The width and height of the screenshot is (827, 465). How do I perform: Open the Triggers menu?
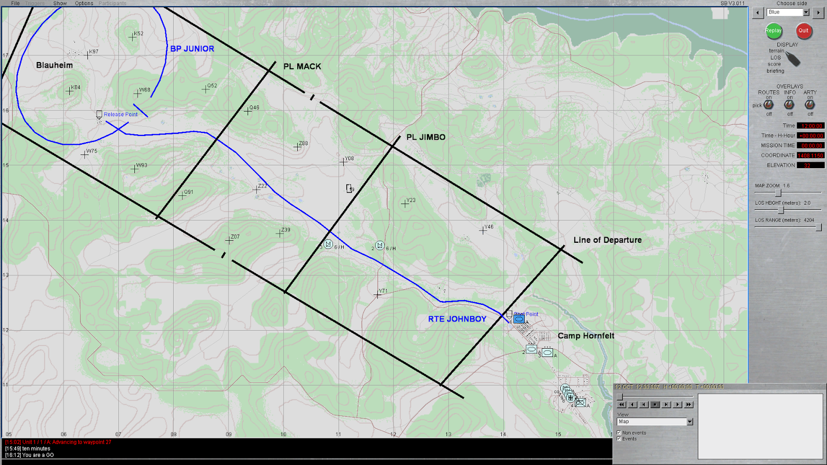coord(35,3)
